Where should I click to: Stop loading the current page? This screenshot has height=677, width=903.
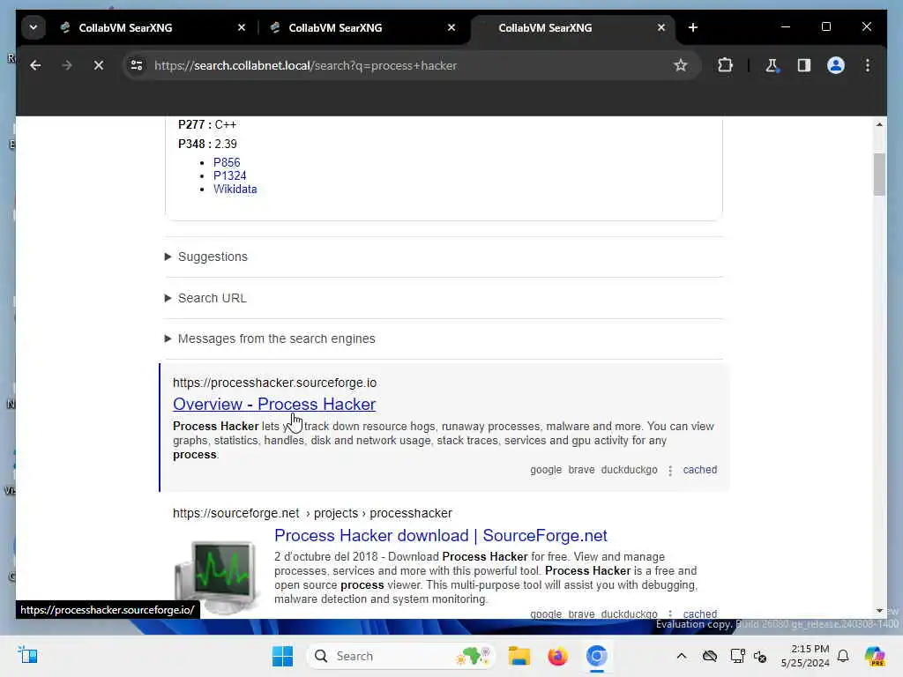point(99,65)
